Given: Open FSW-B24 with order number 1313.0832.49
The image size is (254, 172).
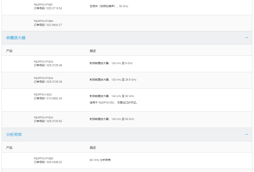Looking at the screenshot, I should 43,94.
